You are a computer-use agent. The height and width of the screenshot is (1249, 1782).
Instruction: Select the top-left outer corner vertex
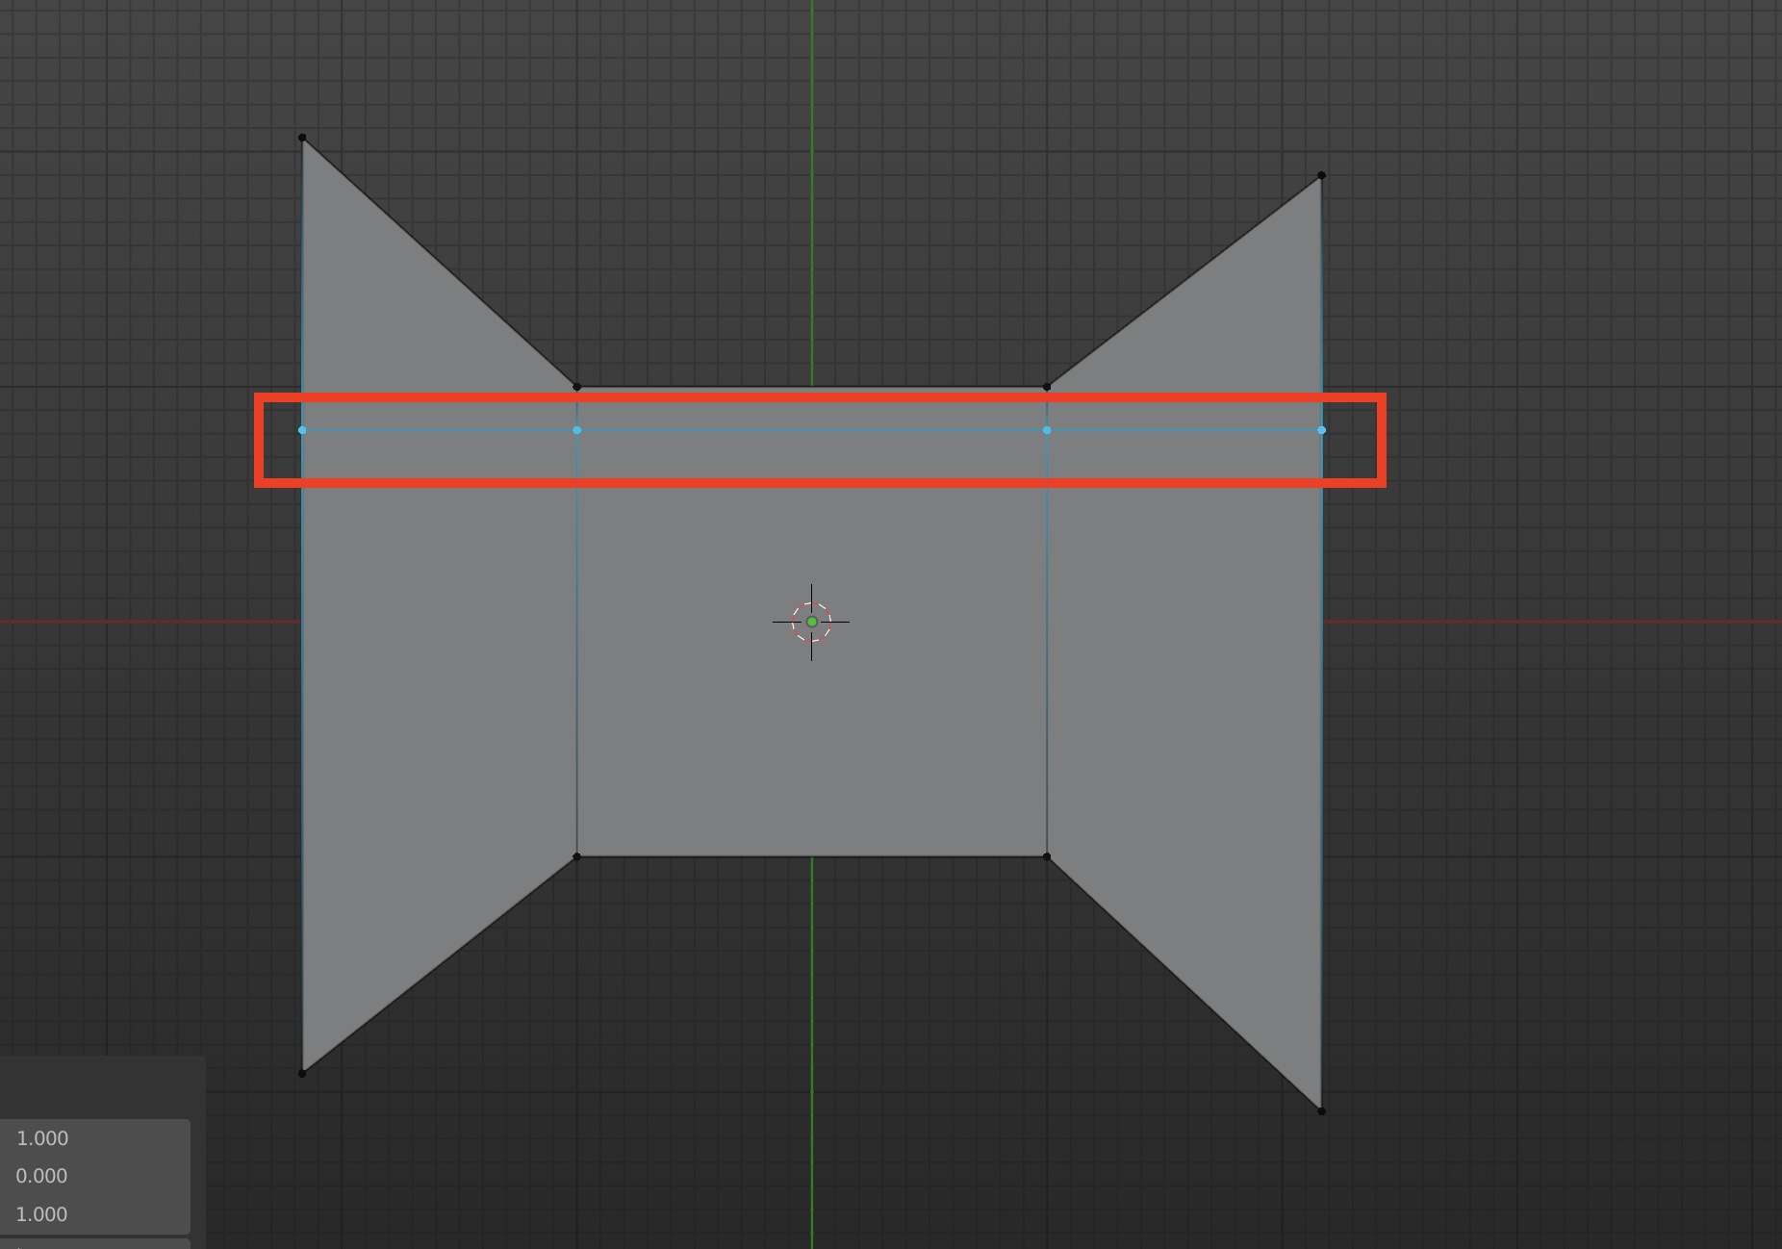[302, 138]
